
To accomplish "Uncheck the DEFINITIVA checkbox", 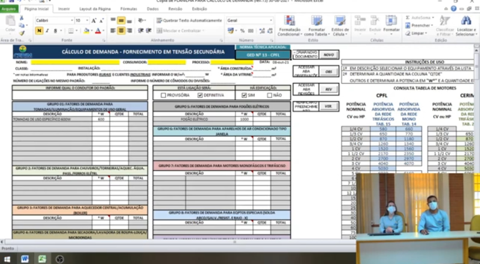I will (200, 95).
